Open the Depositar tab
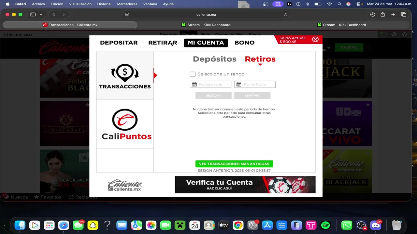Screen dimensions: 417x234 point(119,43)
